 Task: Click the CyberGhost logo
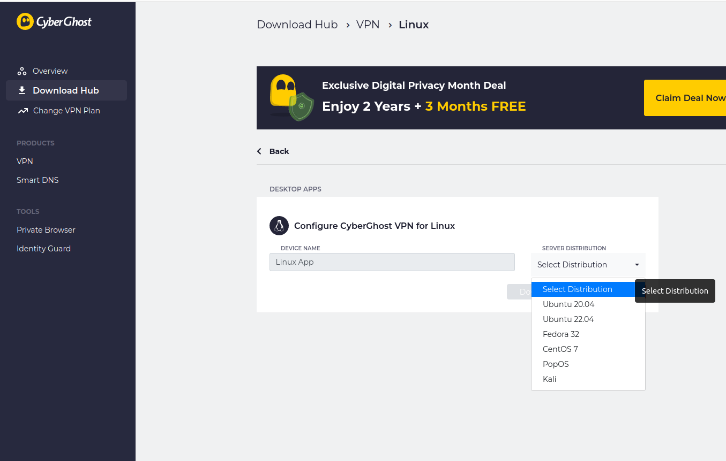click(54, 21)
